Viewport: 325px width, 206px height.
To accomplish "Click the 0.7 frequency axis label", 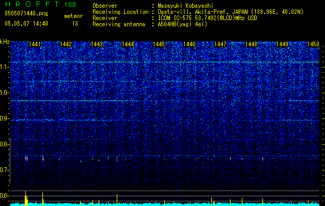I will point(4,170).
